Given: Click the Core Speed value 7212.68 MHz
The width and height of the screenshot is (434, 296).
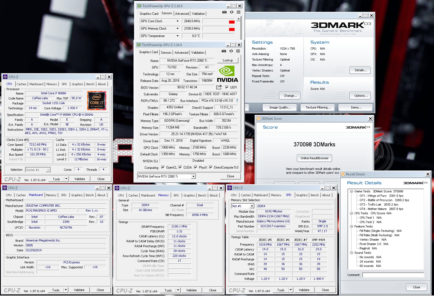Looking at the screenshot, I should 38,144.
